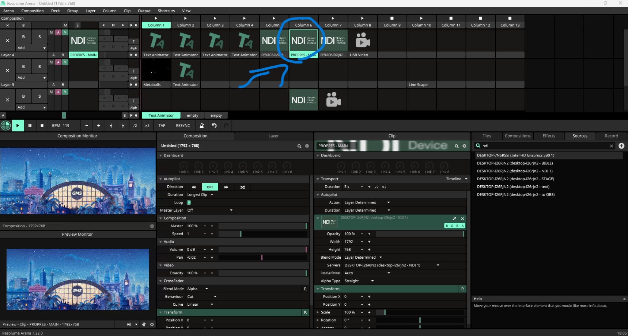Pause playback using the tempo bar pause icon
628x336 pixels.
click(x=30, y=125)
